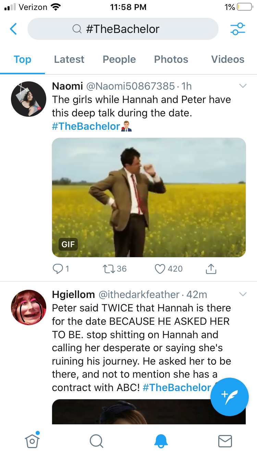The image size is (257, 458).
Task: Open the Search tab in bottom bar
Action: (96, 441)
